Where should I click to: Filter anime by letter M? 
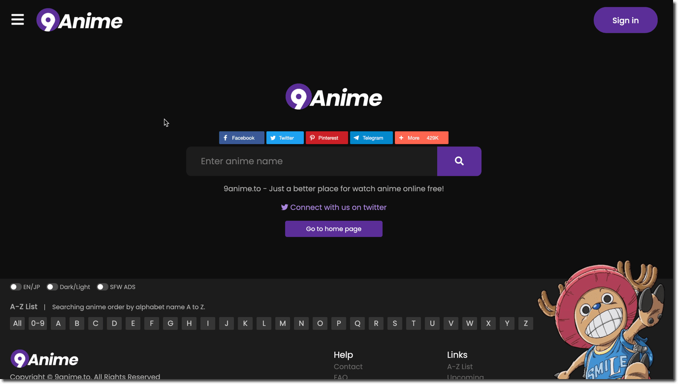(283, 324)
